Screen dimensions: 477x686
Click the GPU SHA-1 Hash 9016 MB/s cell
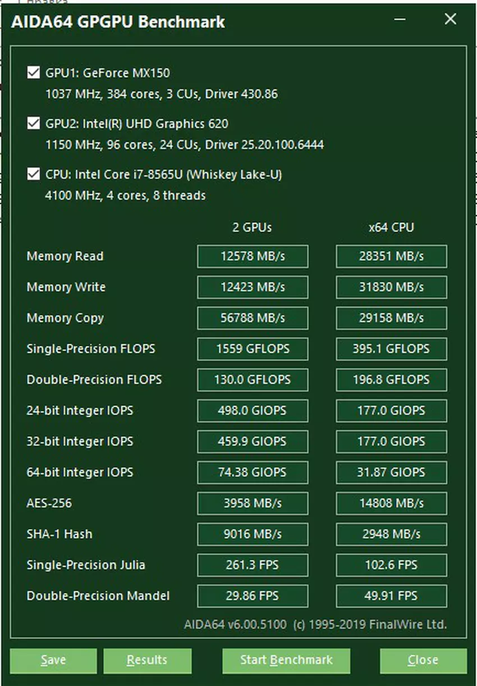(253, 534)
